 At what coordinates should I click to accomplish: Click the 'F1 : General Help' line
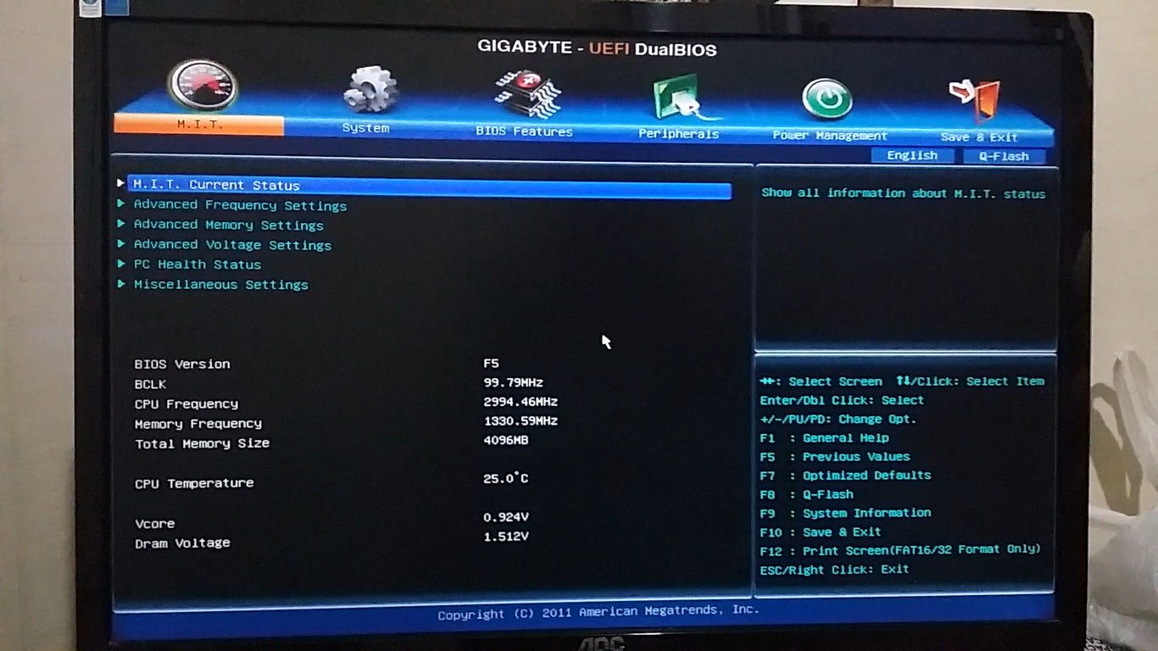[x=825, y=438]
